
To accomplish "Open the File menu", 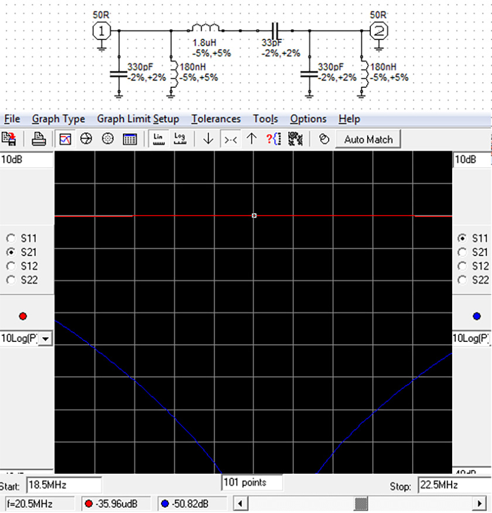I will 12,119.
